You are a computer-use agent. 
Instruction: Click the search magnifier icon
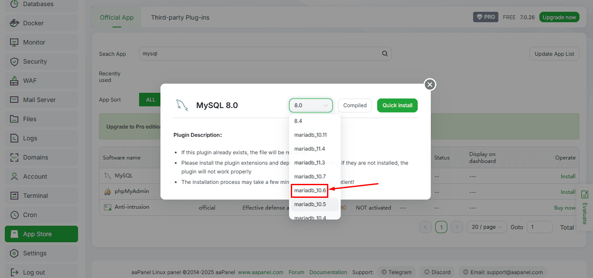tap(385, 54)
